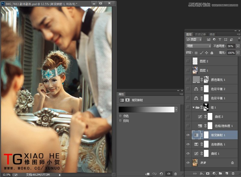Switch to the Channels panel tab
The image size is (241, 177).
(212, 34)
